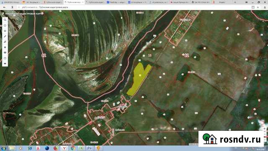
Task: Open the downloads icon in browser toolbar
Action: coord(265,8)
